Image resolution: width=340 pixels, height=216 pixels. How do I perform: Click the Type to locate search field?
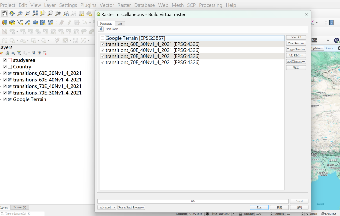[23, 214]
